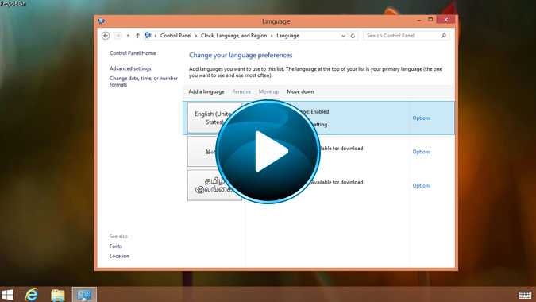Click the Control Panel taskbar button
The image size is (536, 302).
tap(84, 295)
